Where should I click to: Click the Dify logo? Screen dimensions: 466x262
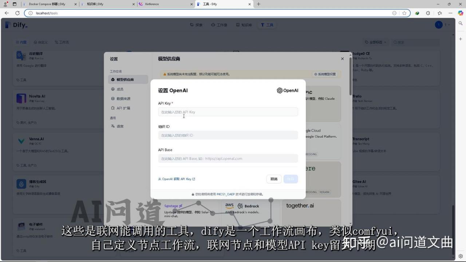[x=16, y=25]
